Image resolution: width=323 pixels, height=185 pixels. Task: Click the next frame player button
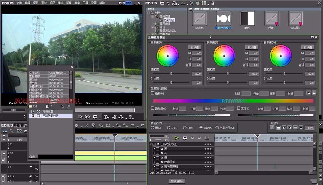pos(80,117)
